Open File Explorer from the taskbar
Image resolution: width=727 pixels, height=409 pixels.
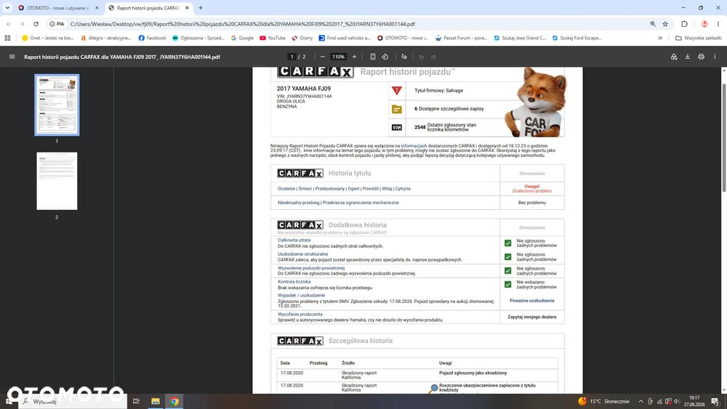click(x=156, y=401)
